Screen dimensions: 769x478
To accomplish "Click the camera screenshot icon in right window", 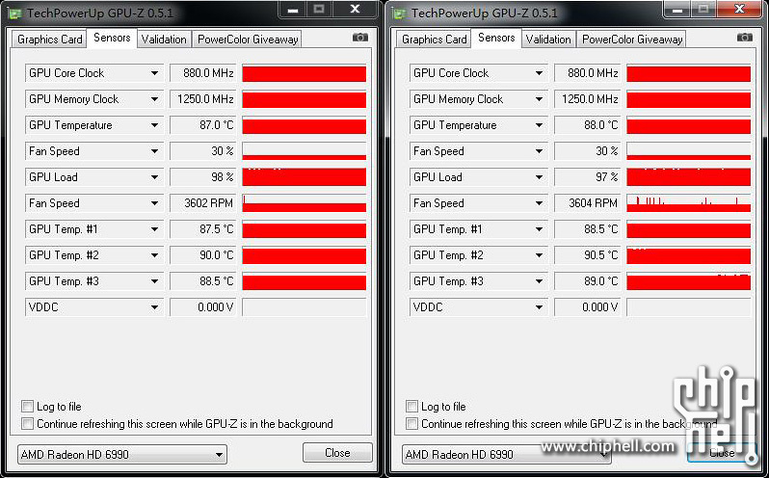I will point(745,38).
